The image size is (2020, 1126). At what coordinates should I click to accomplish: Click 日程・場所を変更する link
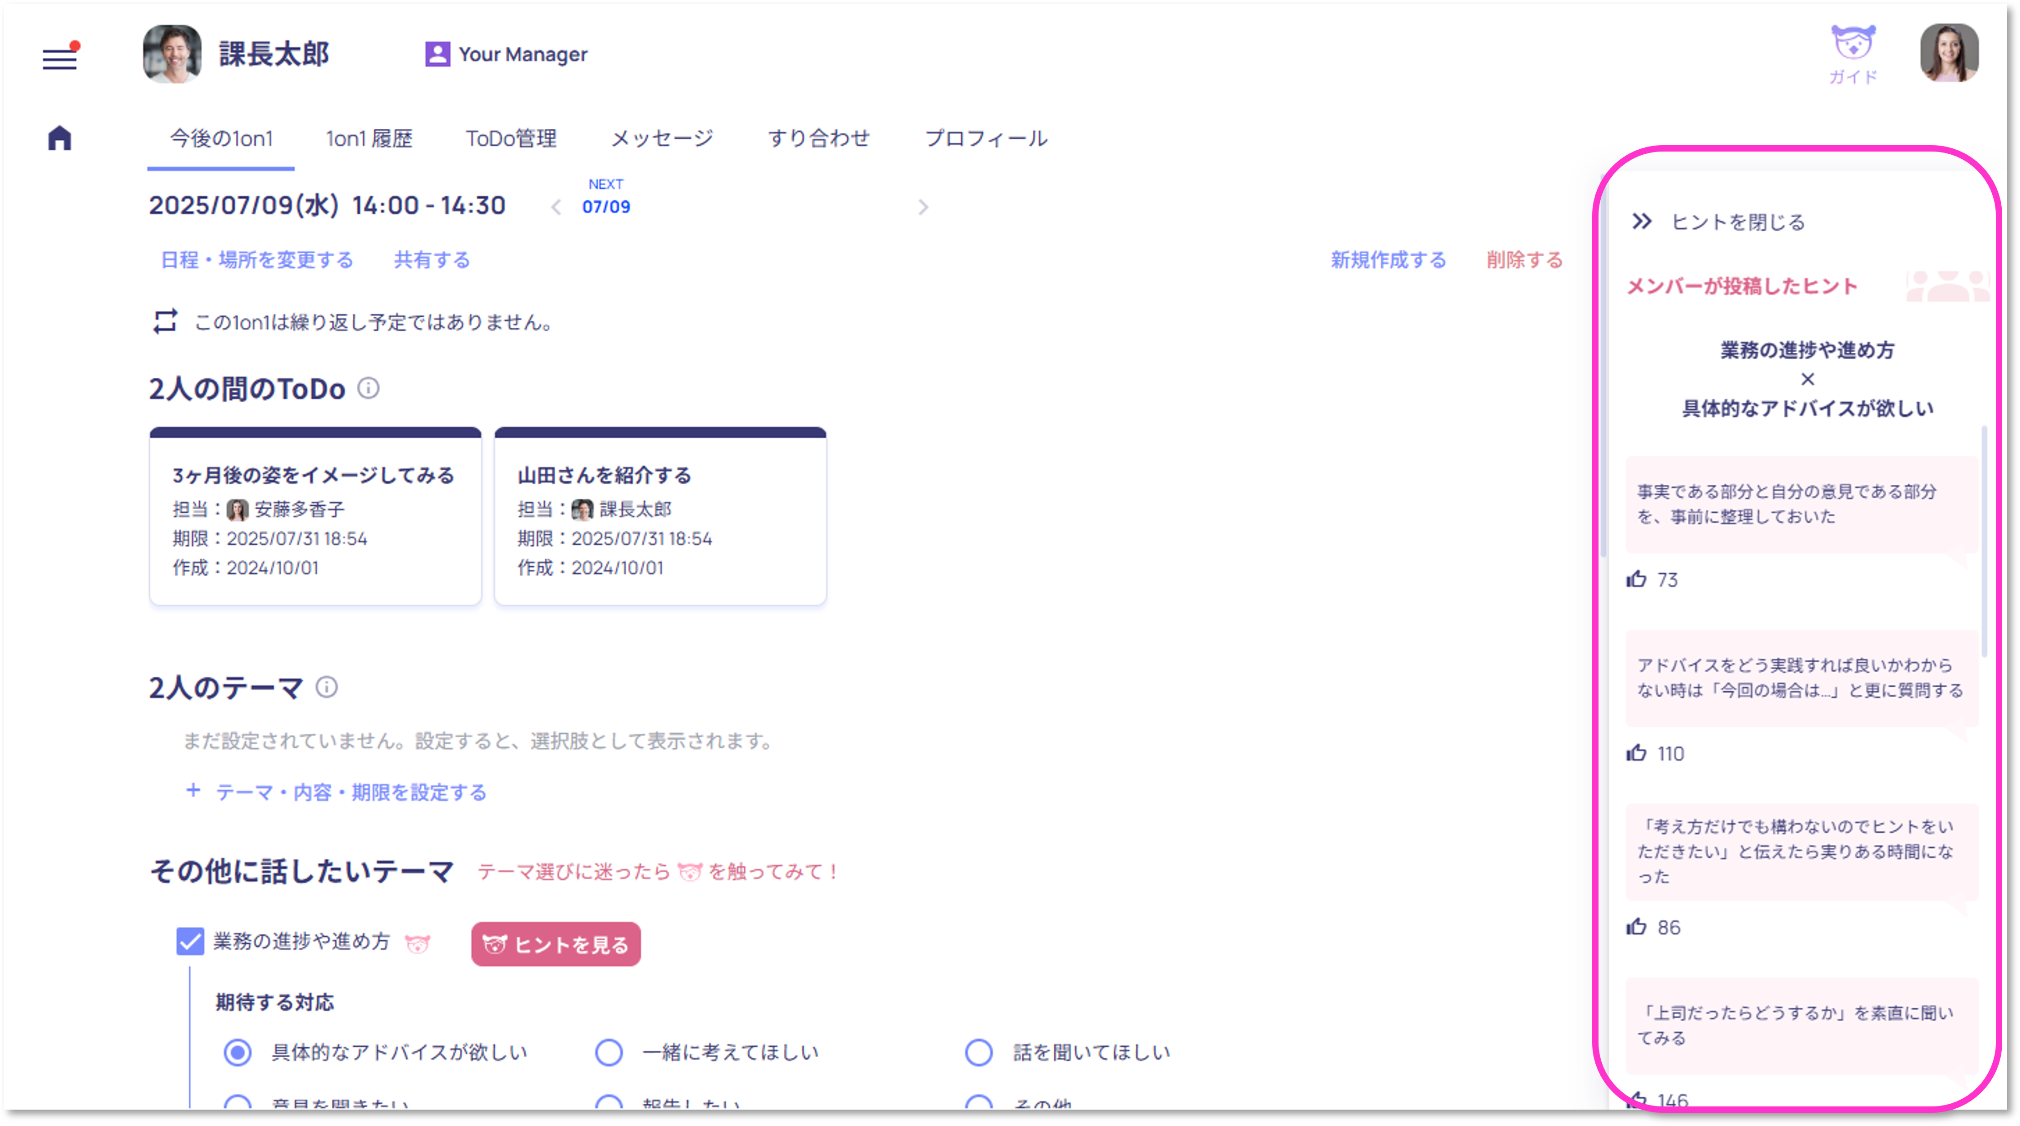tap(257, 259)
